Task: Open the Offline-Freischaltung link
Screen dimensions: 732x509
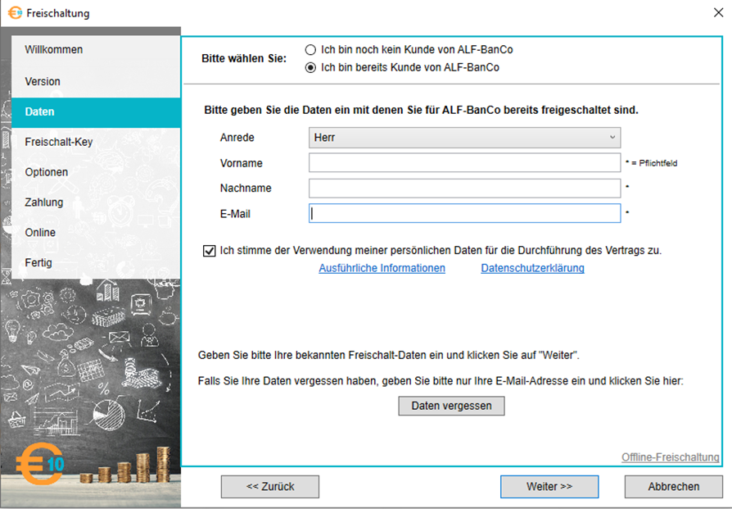Action: [x=670, y=457]
